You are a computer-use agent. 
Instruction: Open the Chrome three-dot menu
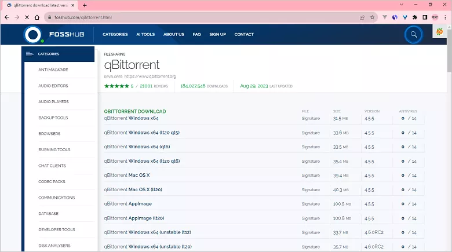pos(445,17)
